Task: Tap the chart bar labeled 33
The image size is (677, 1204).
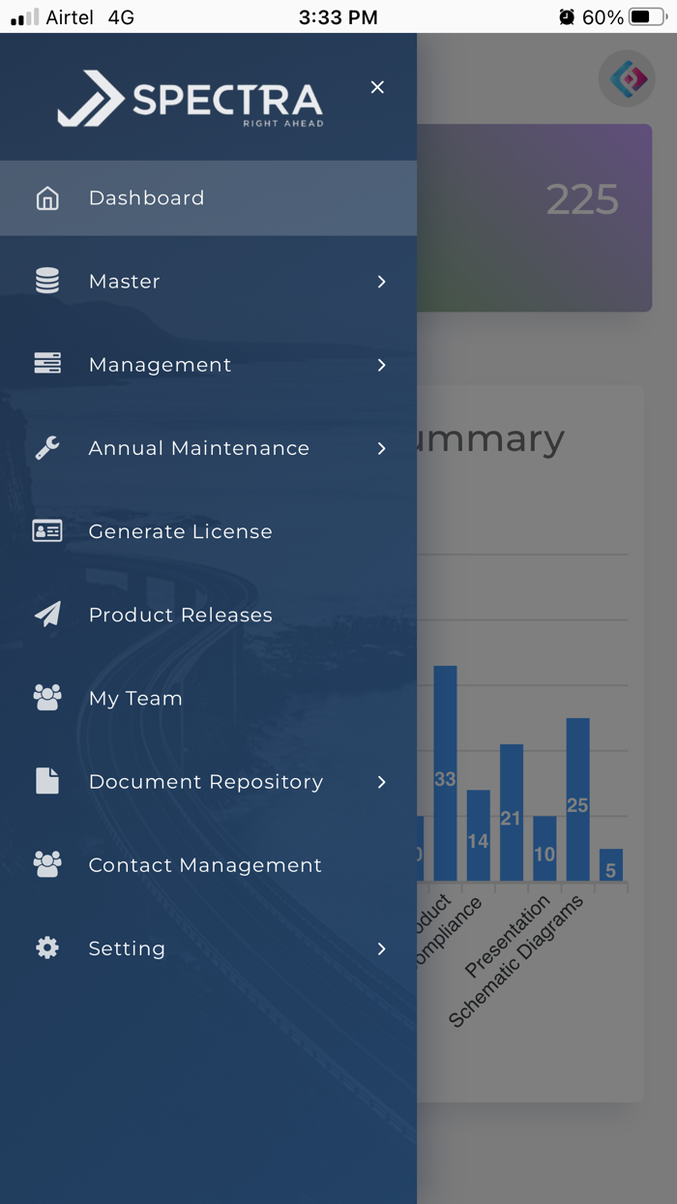Action: click(445, 773)
